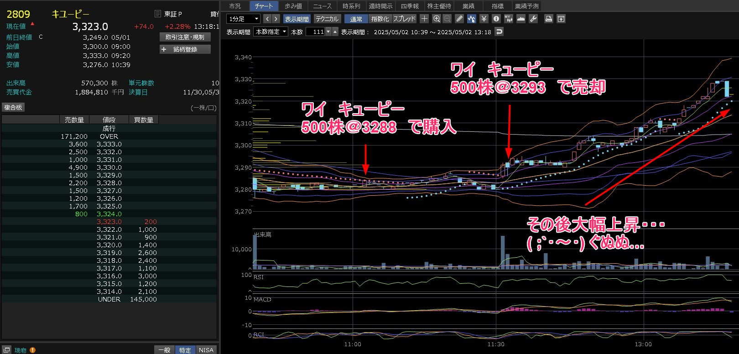Increase the 本数 value with up arrow
The width and height of the screenshot is (739, 354).
coord(335,31)
